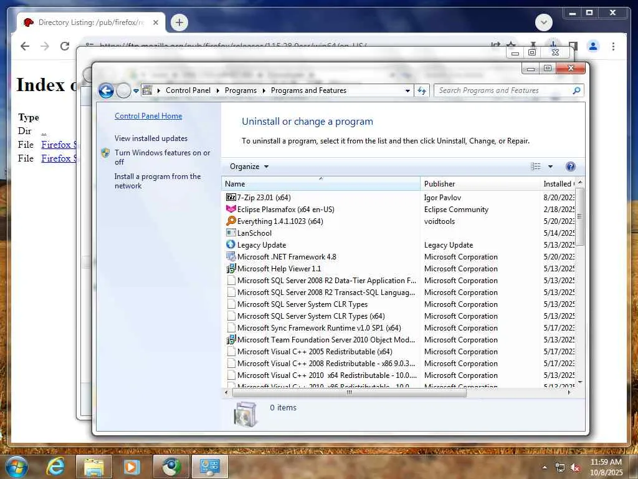The image size is (638, 479).
Task: Select Microsoft Team Foundation Server icon
Action: click(x=231, y=339)
